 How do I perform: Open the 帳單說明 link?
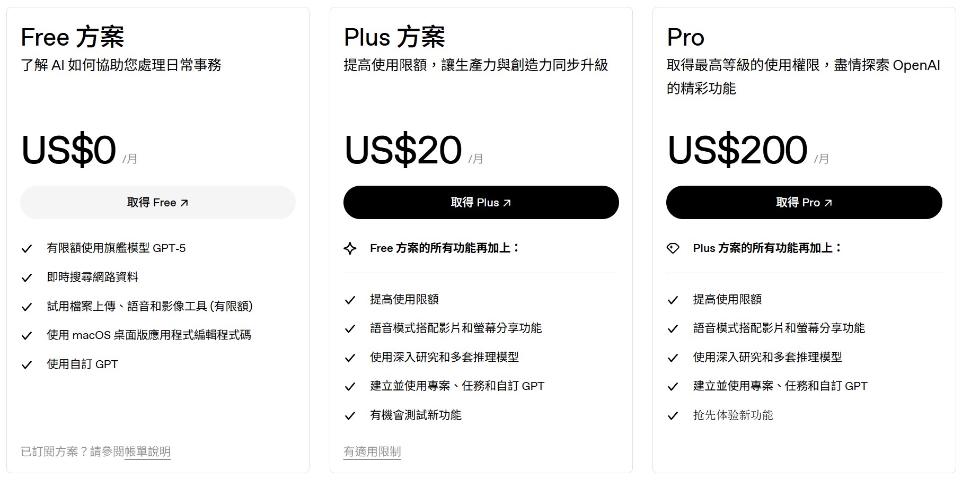click(x=146, y=451)
